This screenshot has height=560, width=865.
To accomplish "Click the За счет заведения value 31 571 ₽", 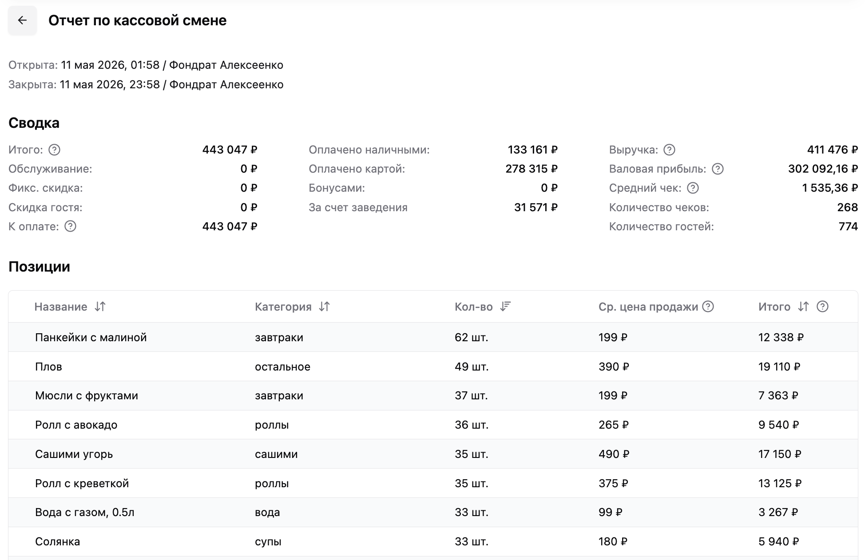I will [x=536, y=208].
